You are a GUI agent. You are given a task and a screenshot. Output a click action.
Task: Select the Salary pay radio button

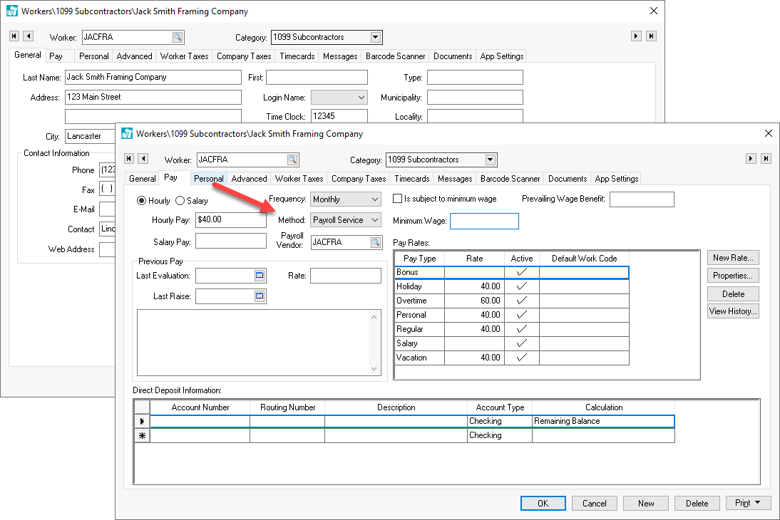click(180, 201)
